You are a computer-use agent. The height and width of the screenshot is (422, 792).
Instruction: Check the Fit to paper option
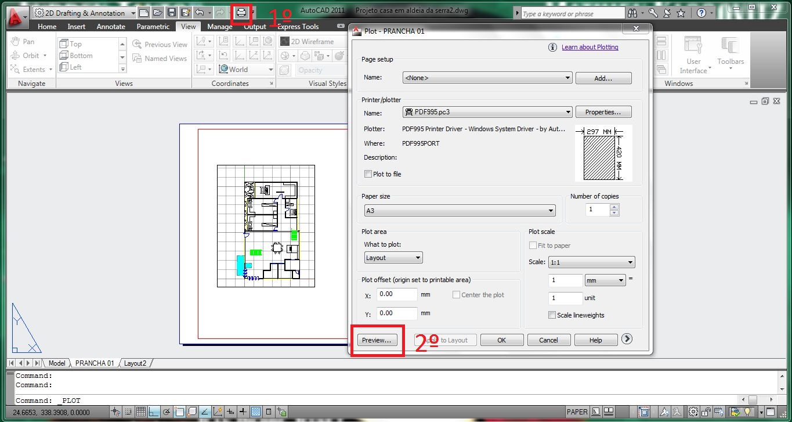tap(533, 245)
